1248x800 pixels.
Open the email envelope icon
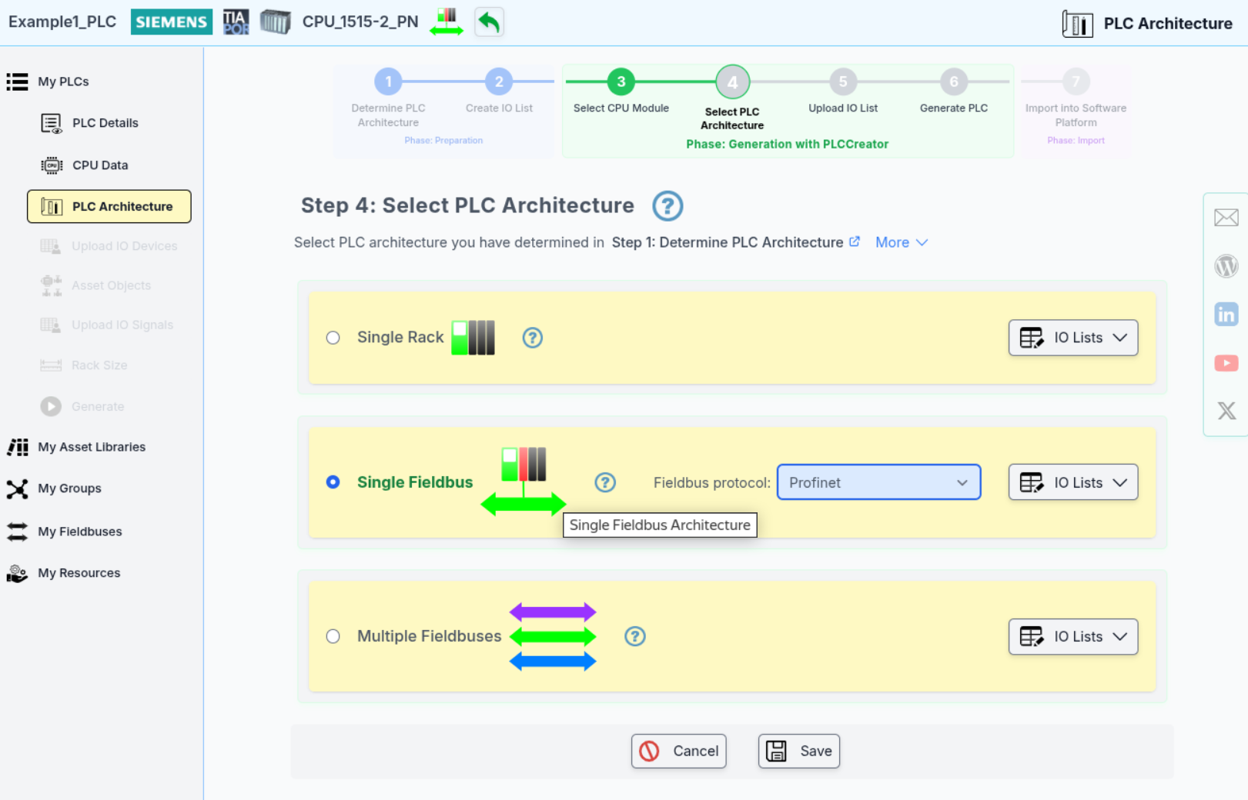[1226, 218]
